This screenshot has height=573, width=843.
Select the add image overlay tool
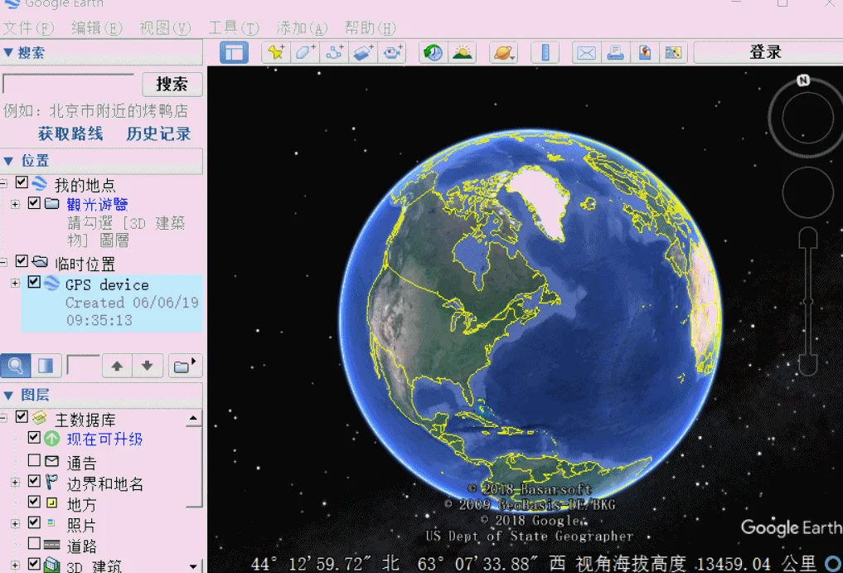point(363,53)
